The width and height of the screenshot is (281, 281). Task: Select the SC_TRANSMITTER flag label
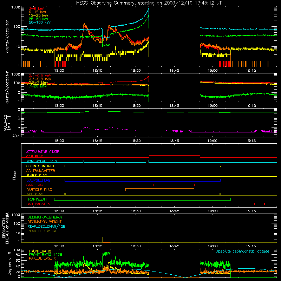click(x=41, y=171)
